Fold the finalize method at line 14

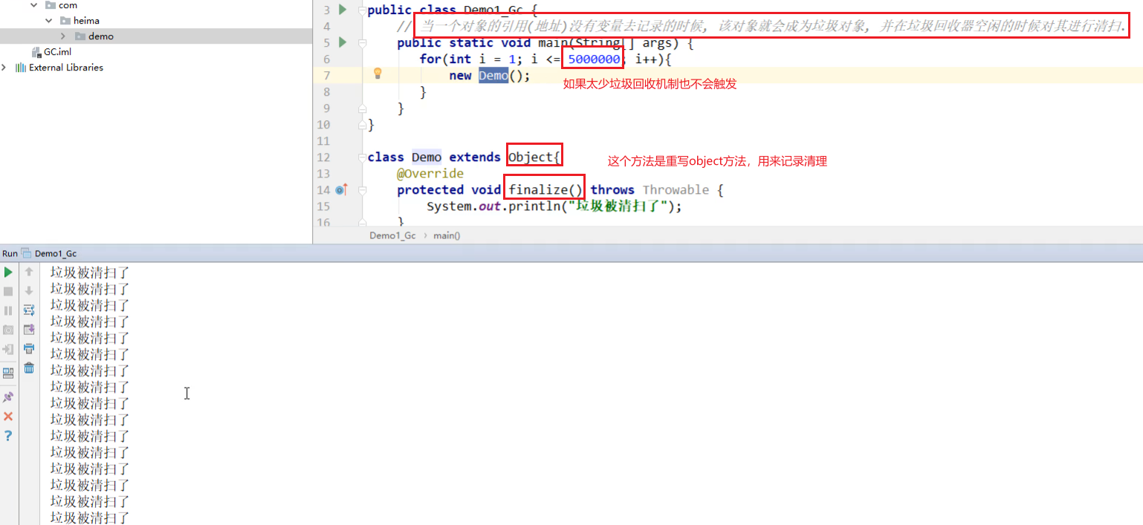pyautogui.click(x=362, y=190)
